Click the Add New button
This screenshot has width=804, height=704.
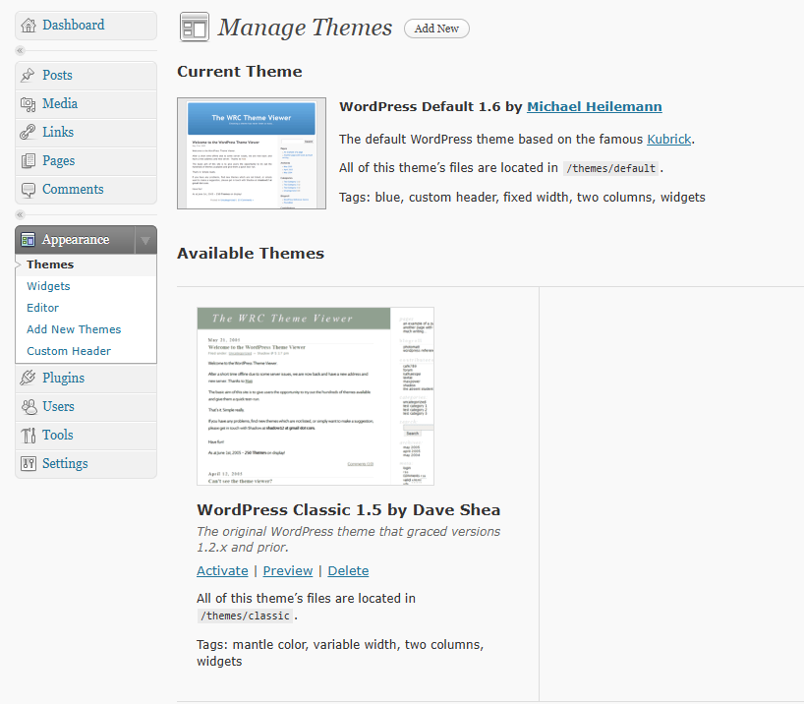(436, 29)
